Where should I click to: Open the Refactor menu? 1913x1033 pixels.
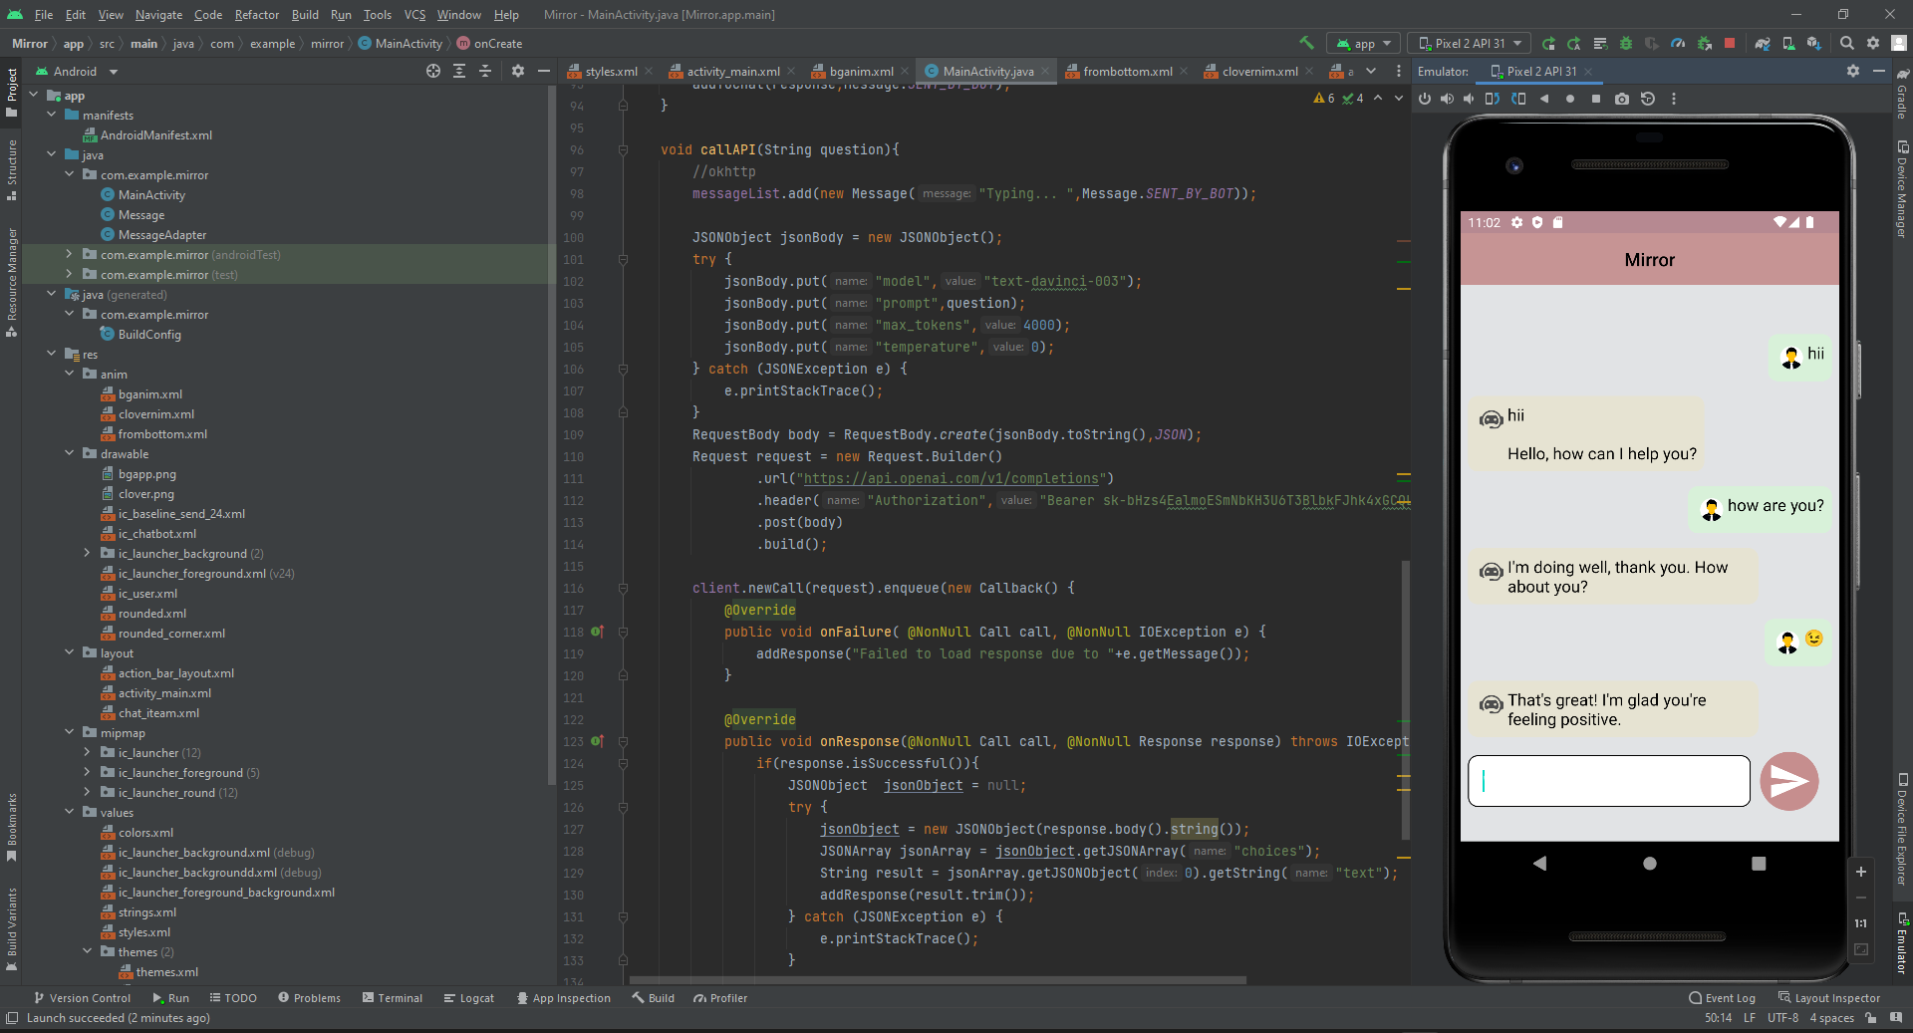[256, 15]
